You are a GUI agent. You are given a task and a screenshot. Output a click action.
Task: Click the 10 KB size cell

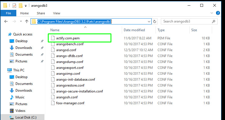click(x=206, y=38)
